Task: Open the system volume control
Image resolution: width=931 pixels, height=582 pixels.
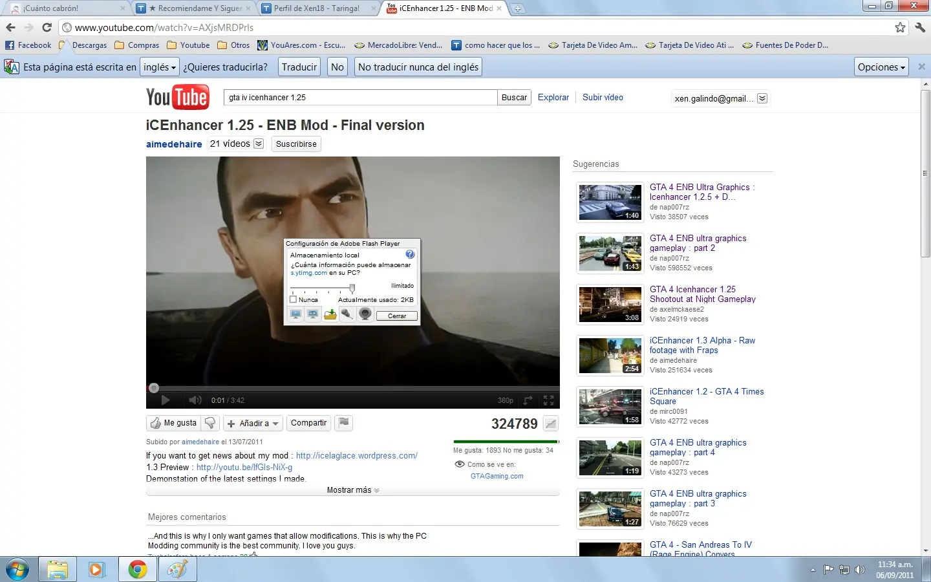Action: pos(859,570)
